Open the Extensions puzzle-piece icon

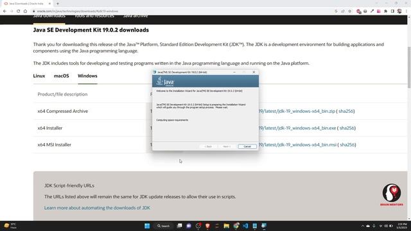[x=385, y=12]
